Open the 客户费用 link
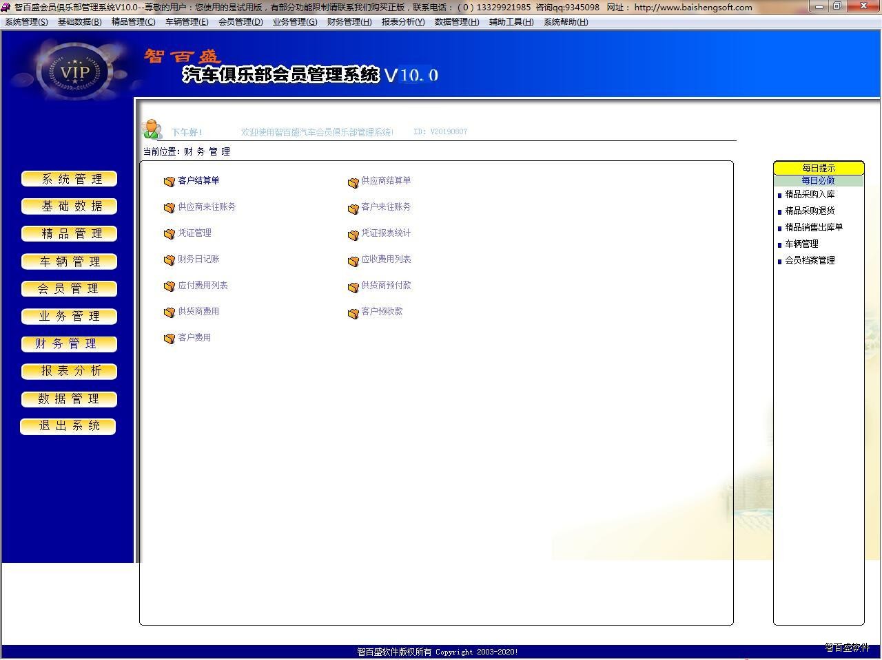This screenshot has height=660, width=882. (x=194, y=337)
